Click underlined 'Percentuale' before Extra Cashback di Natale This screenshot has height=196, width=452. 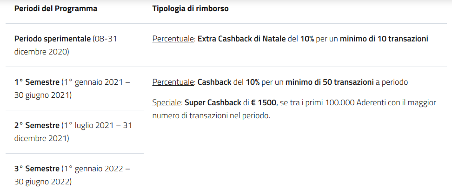[173, 39]
